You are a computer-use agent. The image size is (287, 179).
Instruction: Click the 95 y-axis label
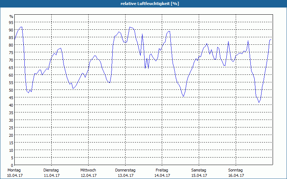click(x=11, y=23)
